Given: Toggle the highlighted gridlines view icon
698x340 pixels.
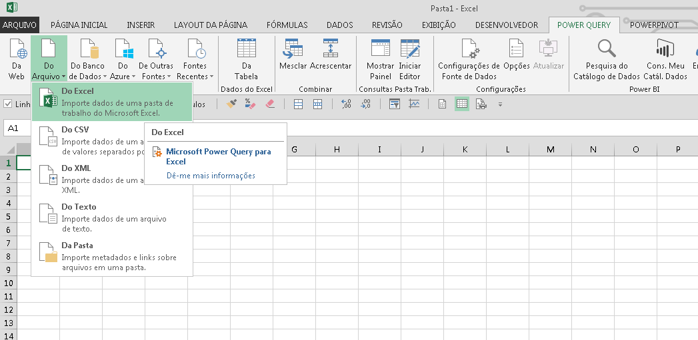Looking at the screenshot, I should pos(462,104).
